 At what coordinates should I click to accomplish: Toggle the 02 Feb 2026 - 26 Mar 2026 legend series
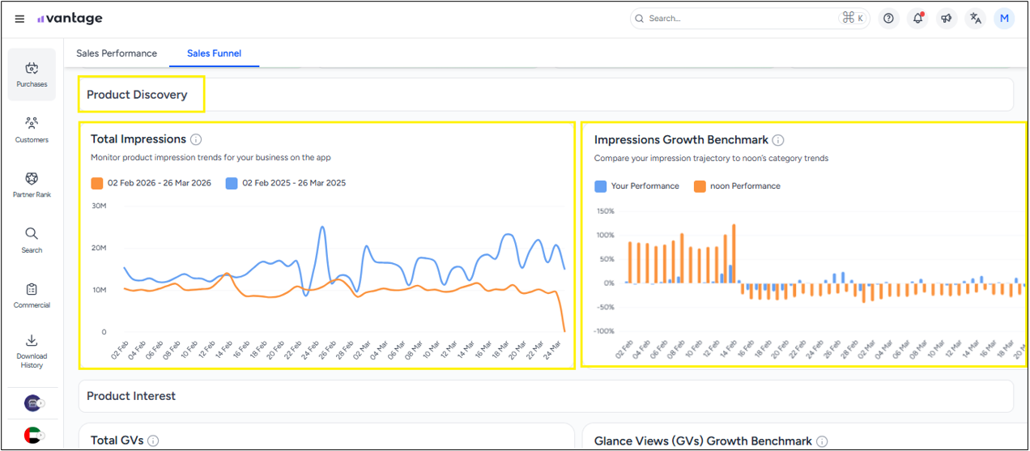tap(151, 183)
